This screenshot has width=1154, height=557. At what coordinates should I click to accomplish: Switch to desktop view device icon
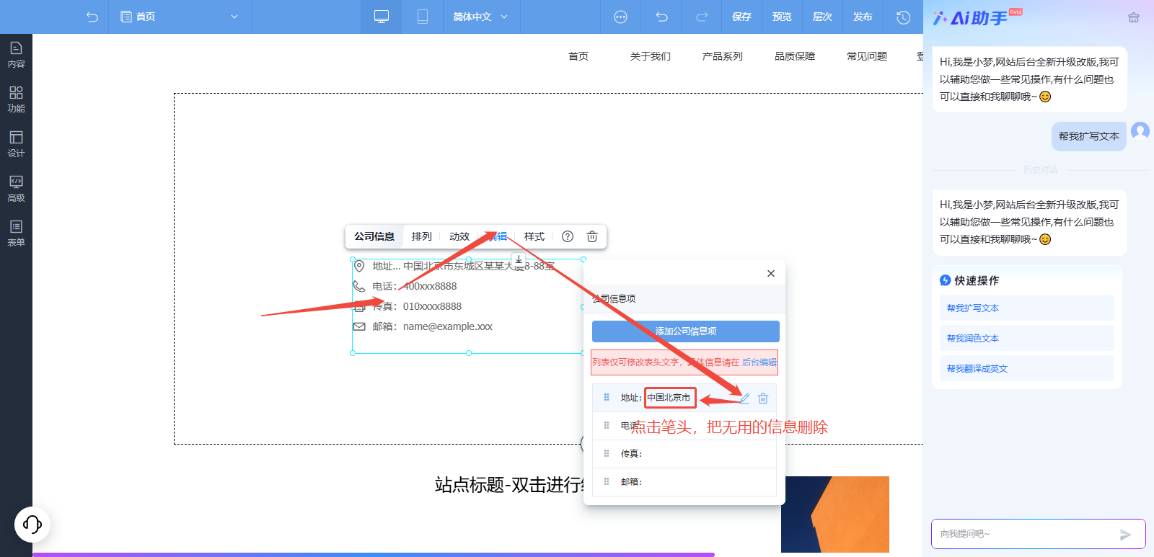tap(382, 17)
